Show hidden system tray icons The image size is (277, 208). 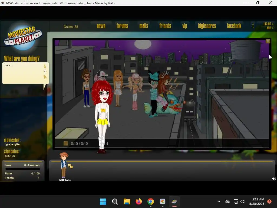pos(219,201)
